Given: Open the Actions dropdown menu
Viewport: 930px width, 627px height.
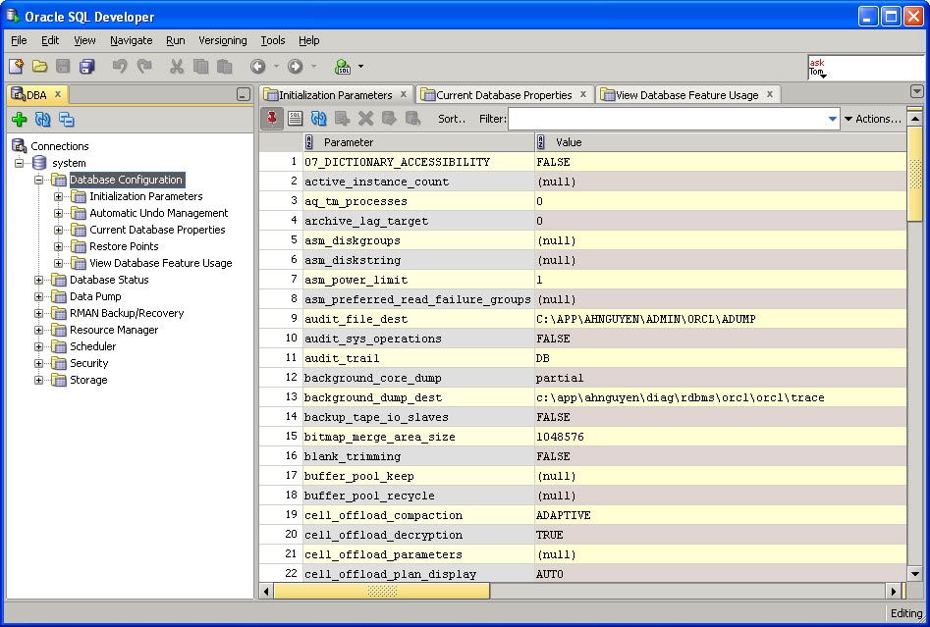Looking at the screenshot, I should pyautogui.click(x=872, y=119).
